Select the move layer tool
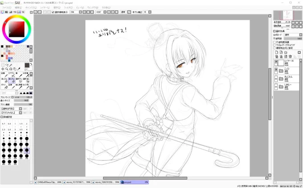303x188 pixels. pos(3,69)
